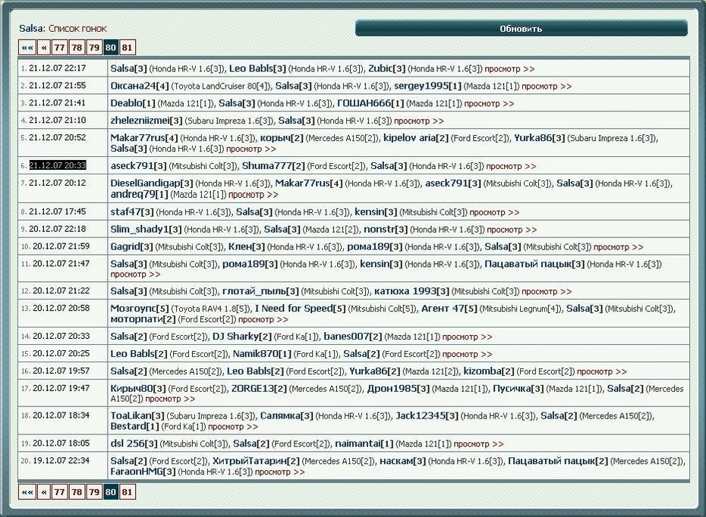Open Клен[3] player link
Screen dimensions: 706x517
click(247, 247)
